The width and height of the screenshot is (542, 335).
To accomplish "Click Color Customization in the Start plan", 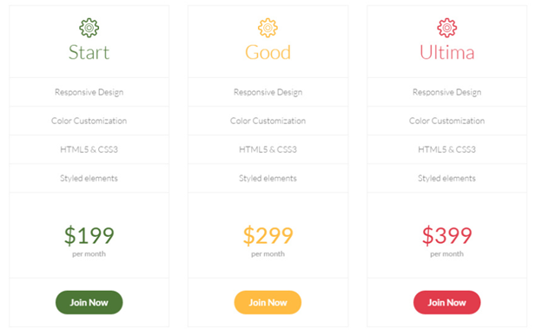I will [89, 121].
